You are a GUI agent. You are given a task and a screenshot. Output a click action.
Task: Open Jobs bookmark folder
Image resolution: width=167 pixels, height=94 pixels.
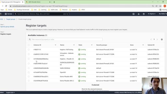[x=34, y=10]
